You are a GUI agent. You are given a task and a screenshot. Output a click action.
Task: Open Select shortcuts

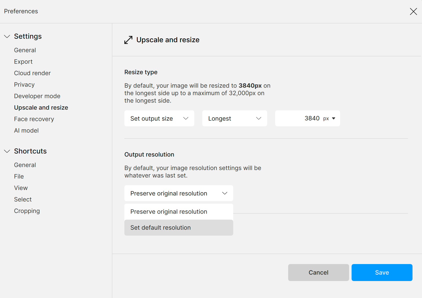(x=23, y=199)
